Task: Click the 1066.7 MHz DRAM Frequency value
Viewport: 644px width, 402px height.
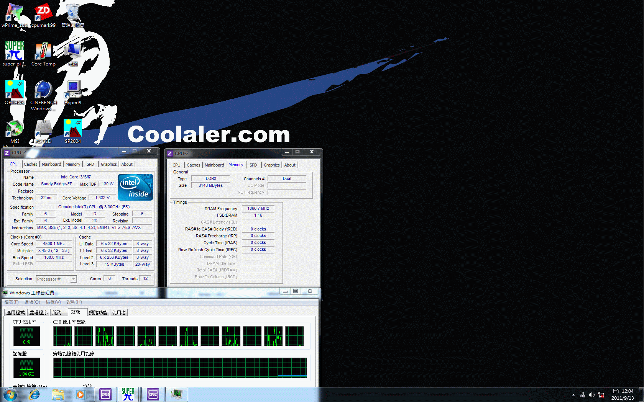Action: click(258, 209)
